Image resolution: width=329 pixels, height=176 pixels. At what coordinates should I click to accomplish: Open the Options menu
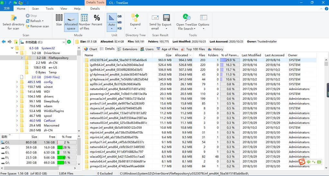pyautogui.click(x=203, y=22)
